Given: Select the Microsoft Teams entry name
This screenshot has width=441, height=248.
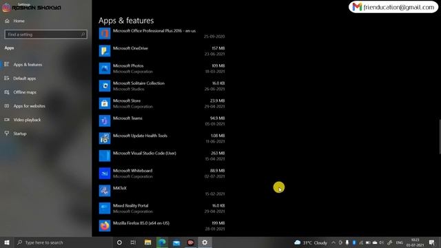Looking at the screenshot, I should coord(127,118).
